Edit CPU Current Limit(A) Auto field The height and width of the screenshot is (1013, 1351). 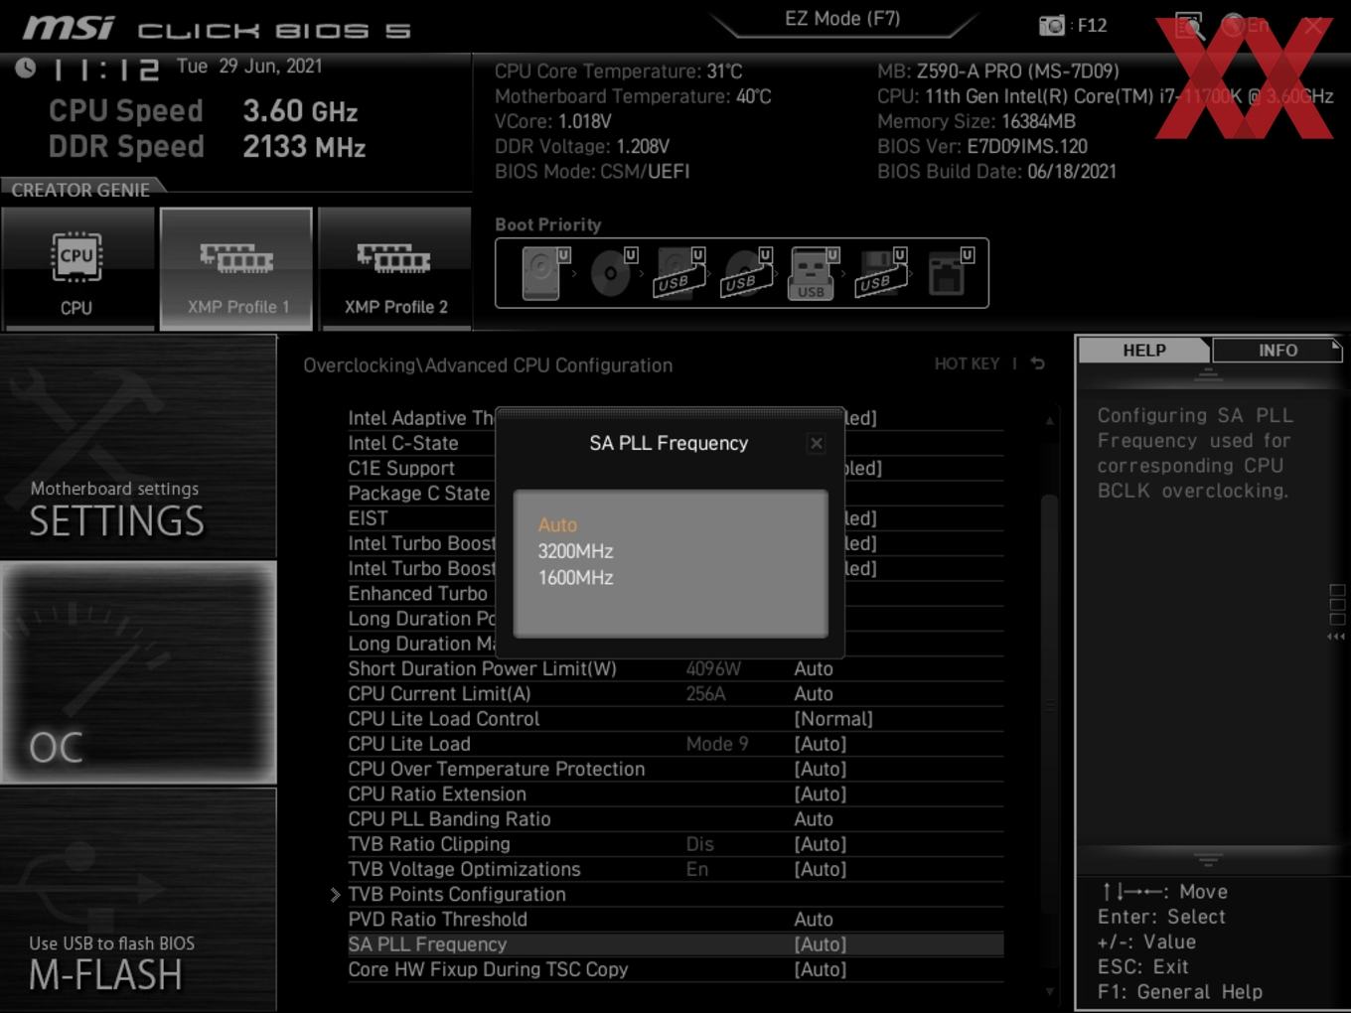pos(814,694)
